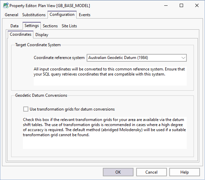Maximize the Property Editor window
205x180 pixels.
tap(181, 5)
